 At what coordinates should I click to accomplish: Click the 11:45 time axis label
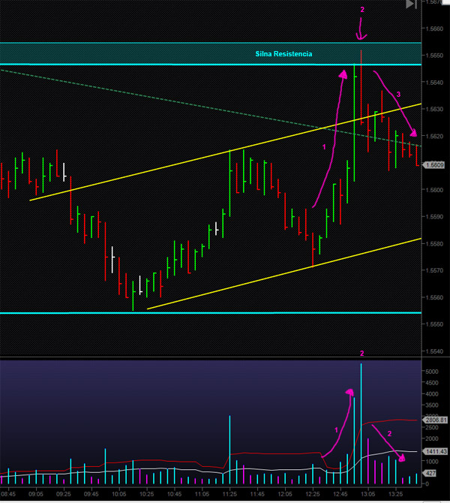pyautogui.click(x=257, y=494)
